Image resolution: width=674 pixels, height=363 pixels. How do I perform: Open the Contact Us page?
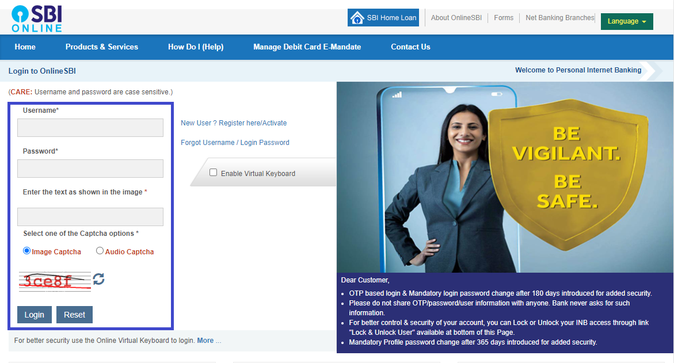point(410,47)
